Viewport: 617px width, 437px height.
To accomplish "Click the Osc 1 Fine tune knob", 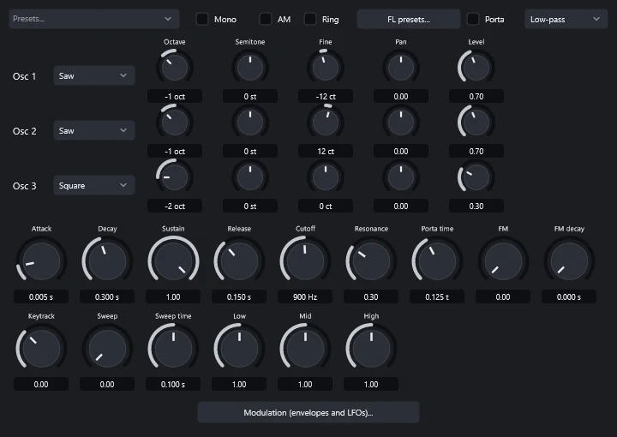I will pos(326,67).
